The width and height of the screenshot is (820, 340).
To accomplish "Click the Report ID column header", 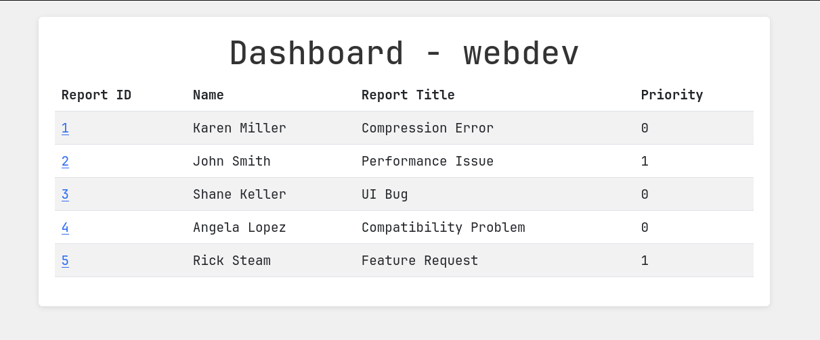I will (x=96, y=95).
